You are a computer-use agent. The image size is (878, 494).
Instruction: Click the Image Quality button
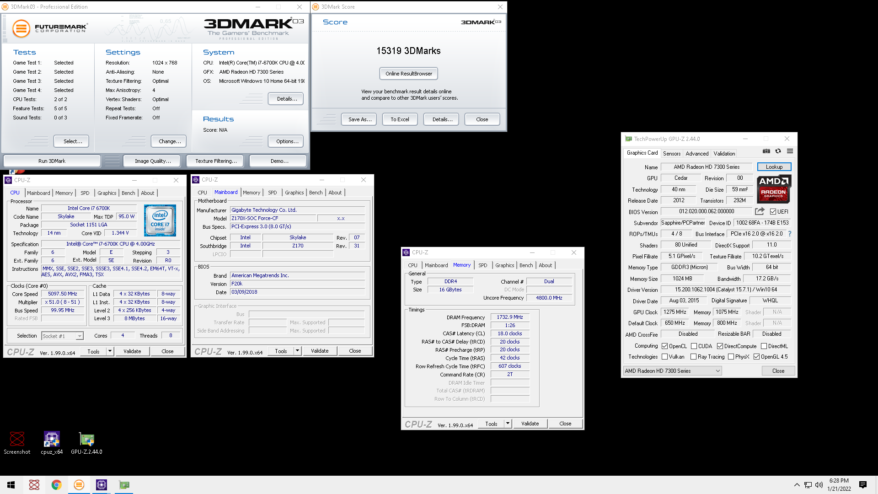pyautogui.click(x=153, y=161)
